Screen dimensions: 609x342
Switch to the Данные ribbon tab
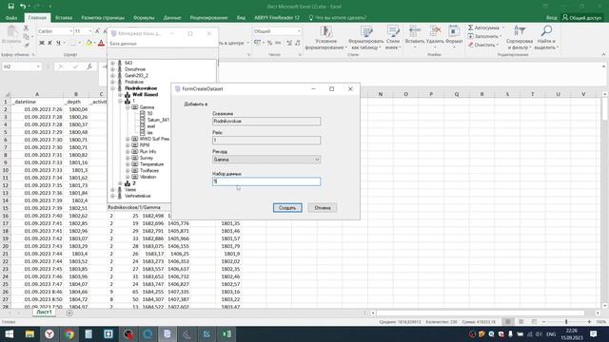point(172,18)
